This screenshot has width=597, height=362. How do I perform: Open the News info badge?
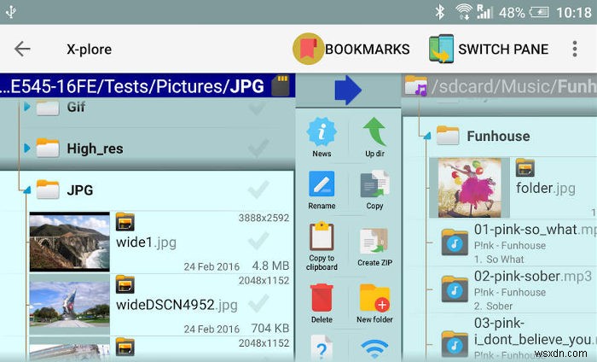[x=322, y=131]
